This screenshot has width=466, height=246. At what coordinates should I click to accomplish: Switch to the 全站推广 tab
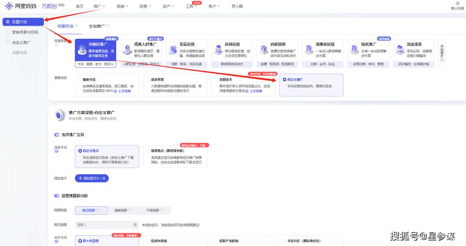pos(97,26)
